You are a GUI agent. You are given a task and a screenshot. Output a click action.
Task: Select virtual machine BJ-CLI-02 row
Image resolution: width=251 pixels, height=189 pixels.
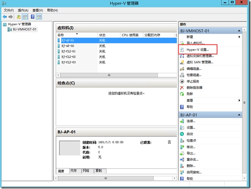(x=117, y=57)
